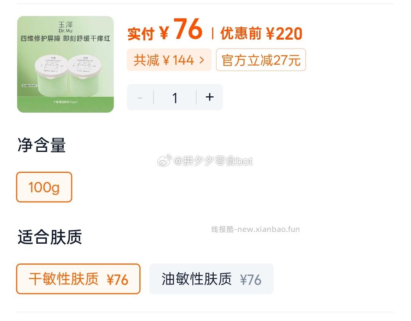Switch to the 油敏性肤质 ¥76 option

click(x=211, y=279)
